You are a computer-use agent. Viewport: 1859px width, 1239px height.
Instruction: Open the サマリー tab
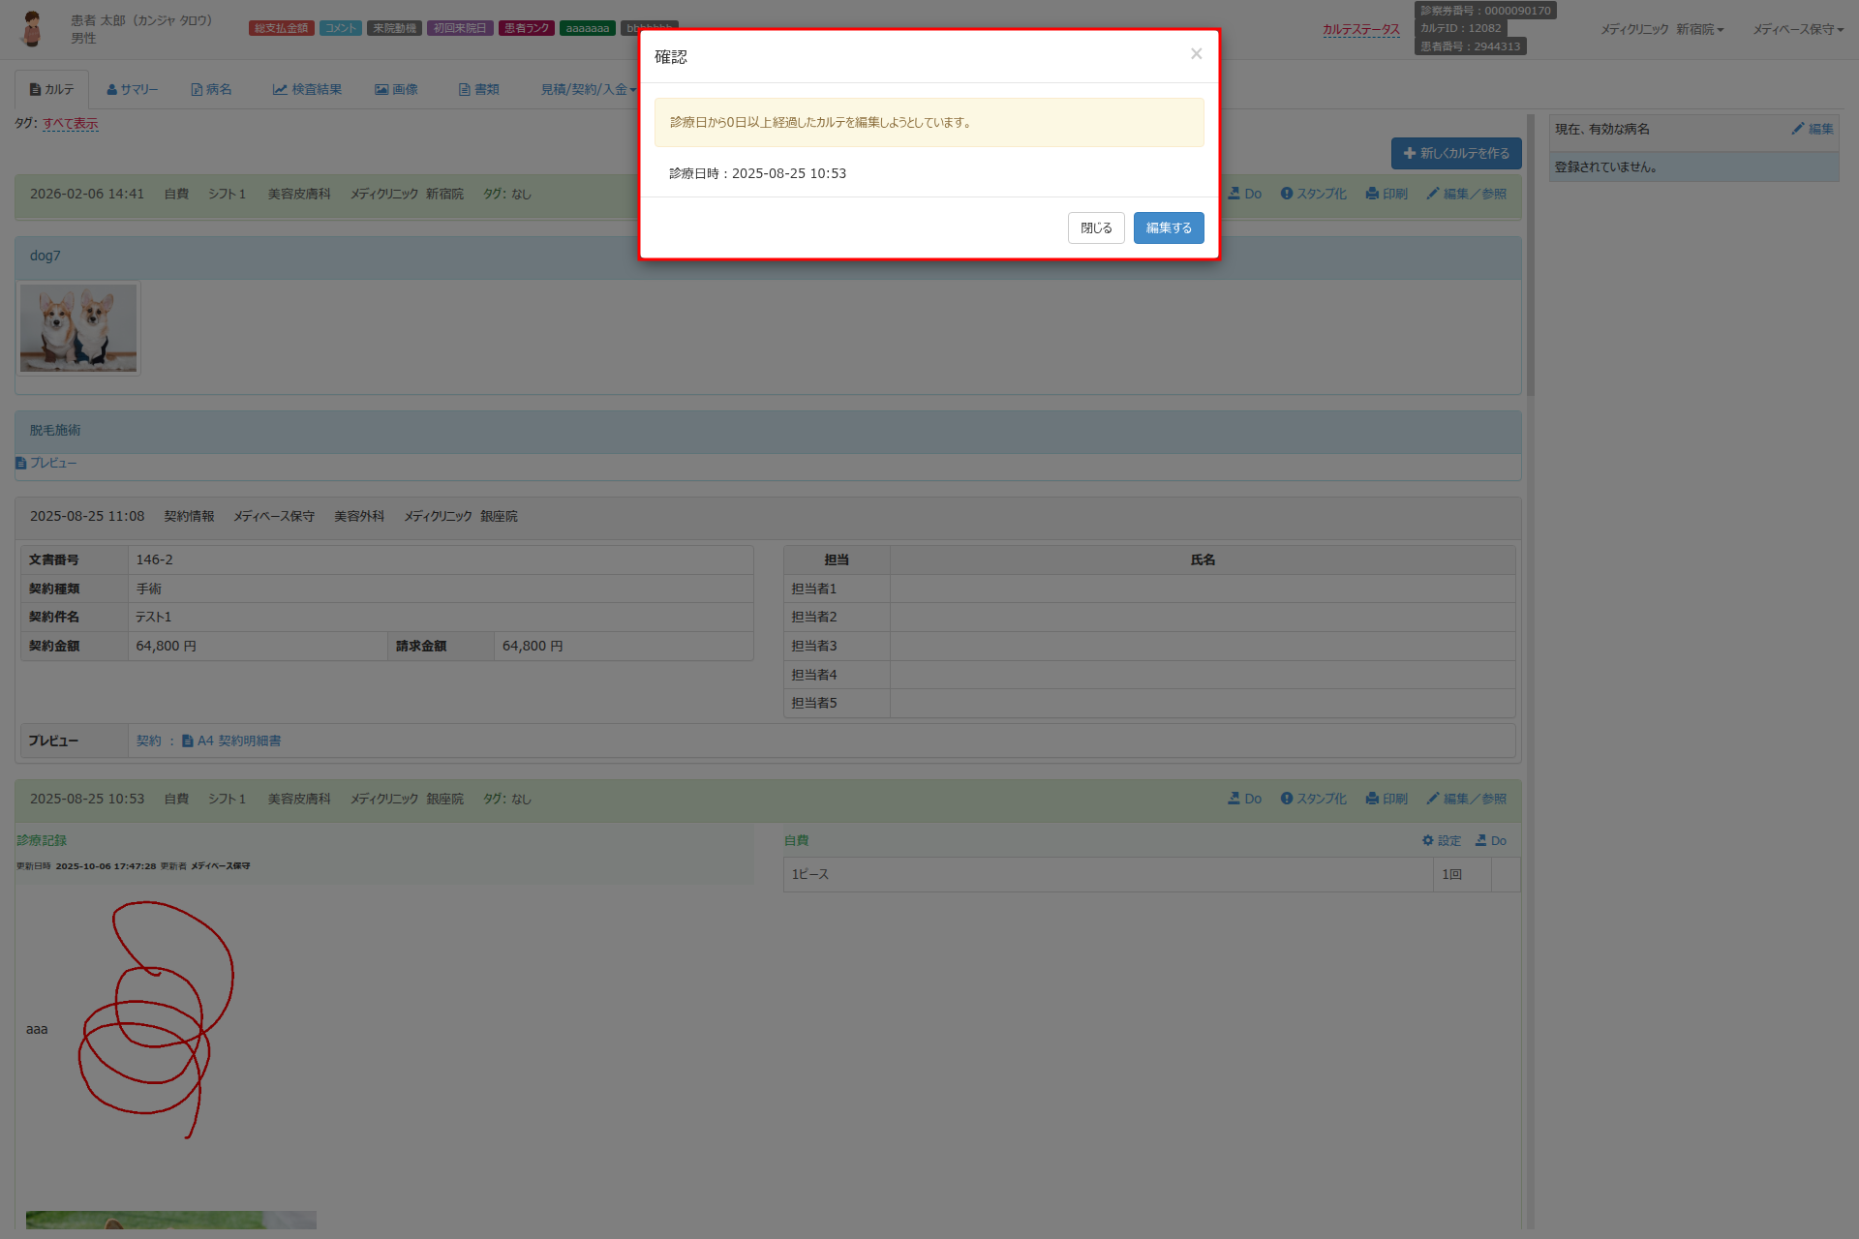tap(132, 90)
